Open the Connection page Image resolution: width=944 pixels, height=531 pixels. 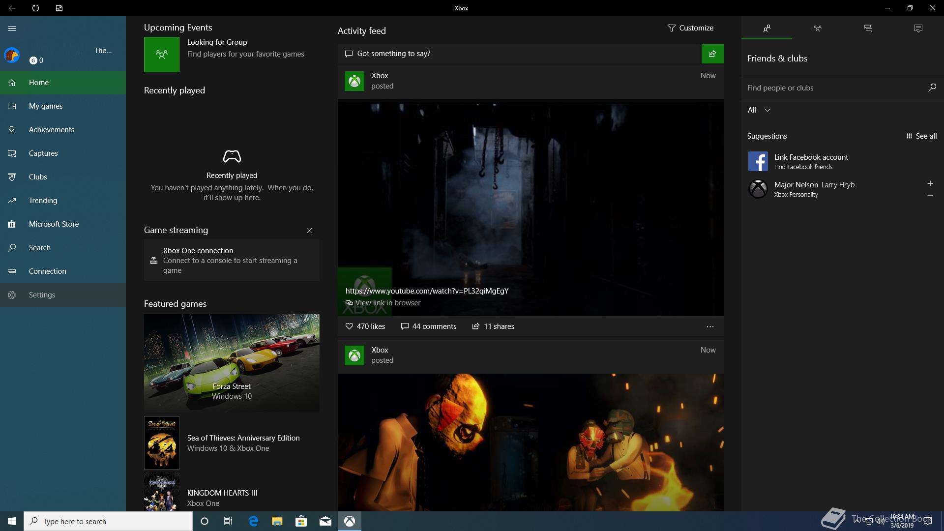[63, 271]
